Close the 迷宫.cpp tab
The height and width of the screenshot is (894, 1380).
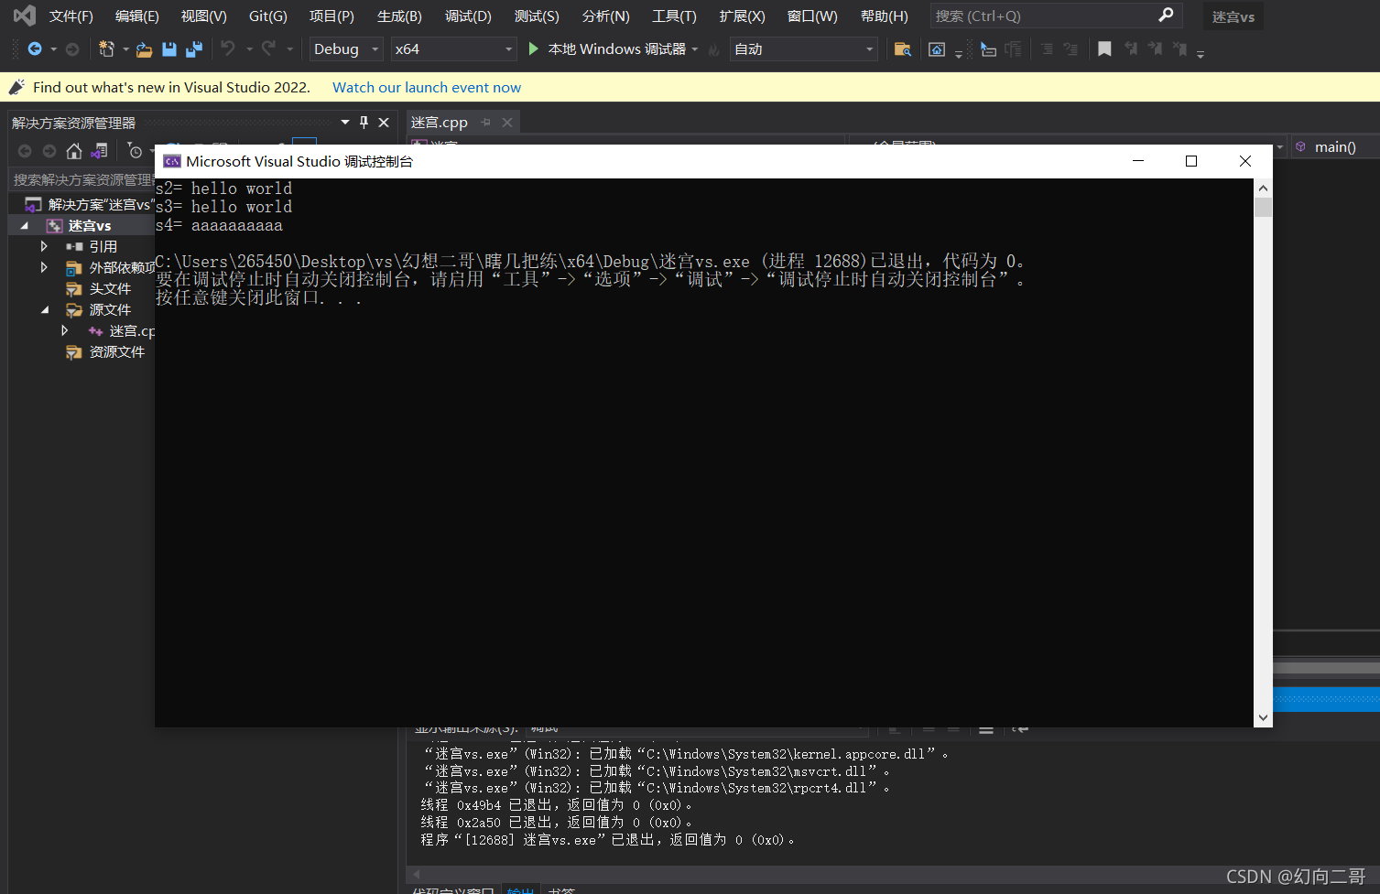coord(507,123)
